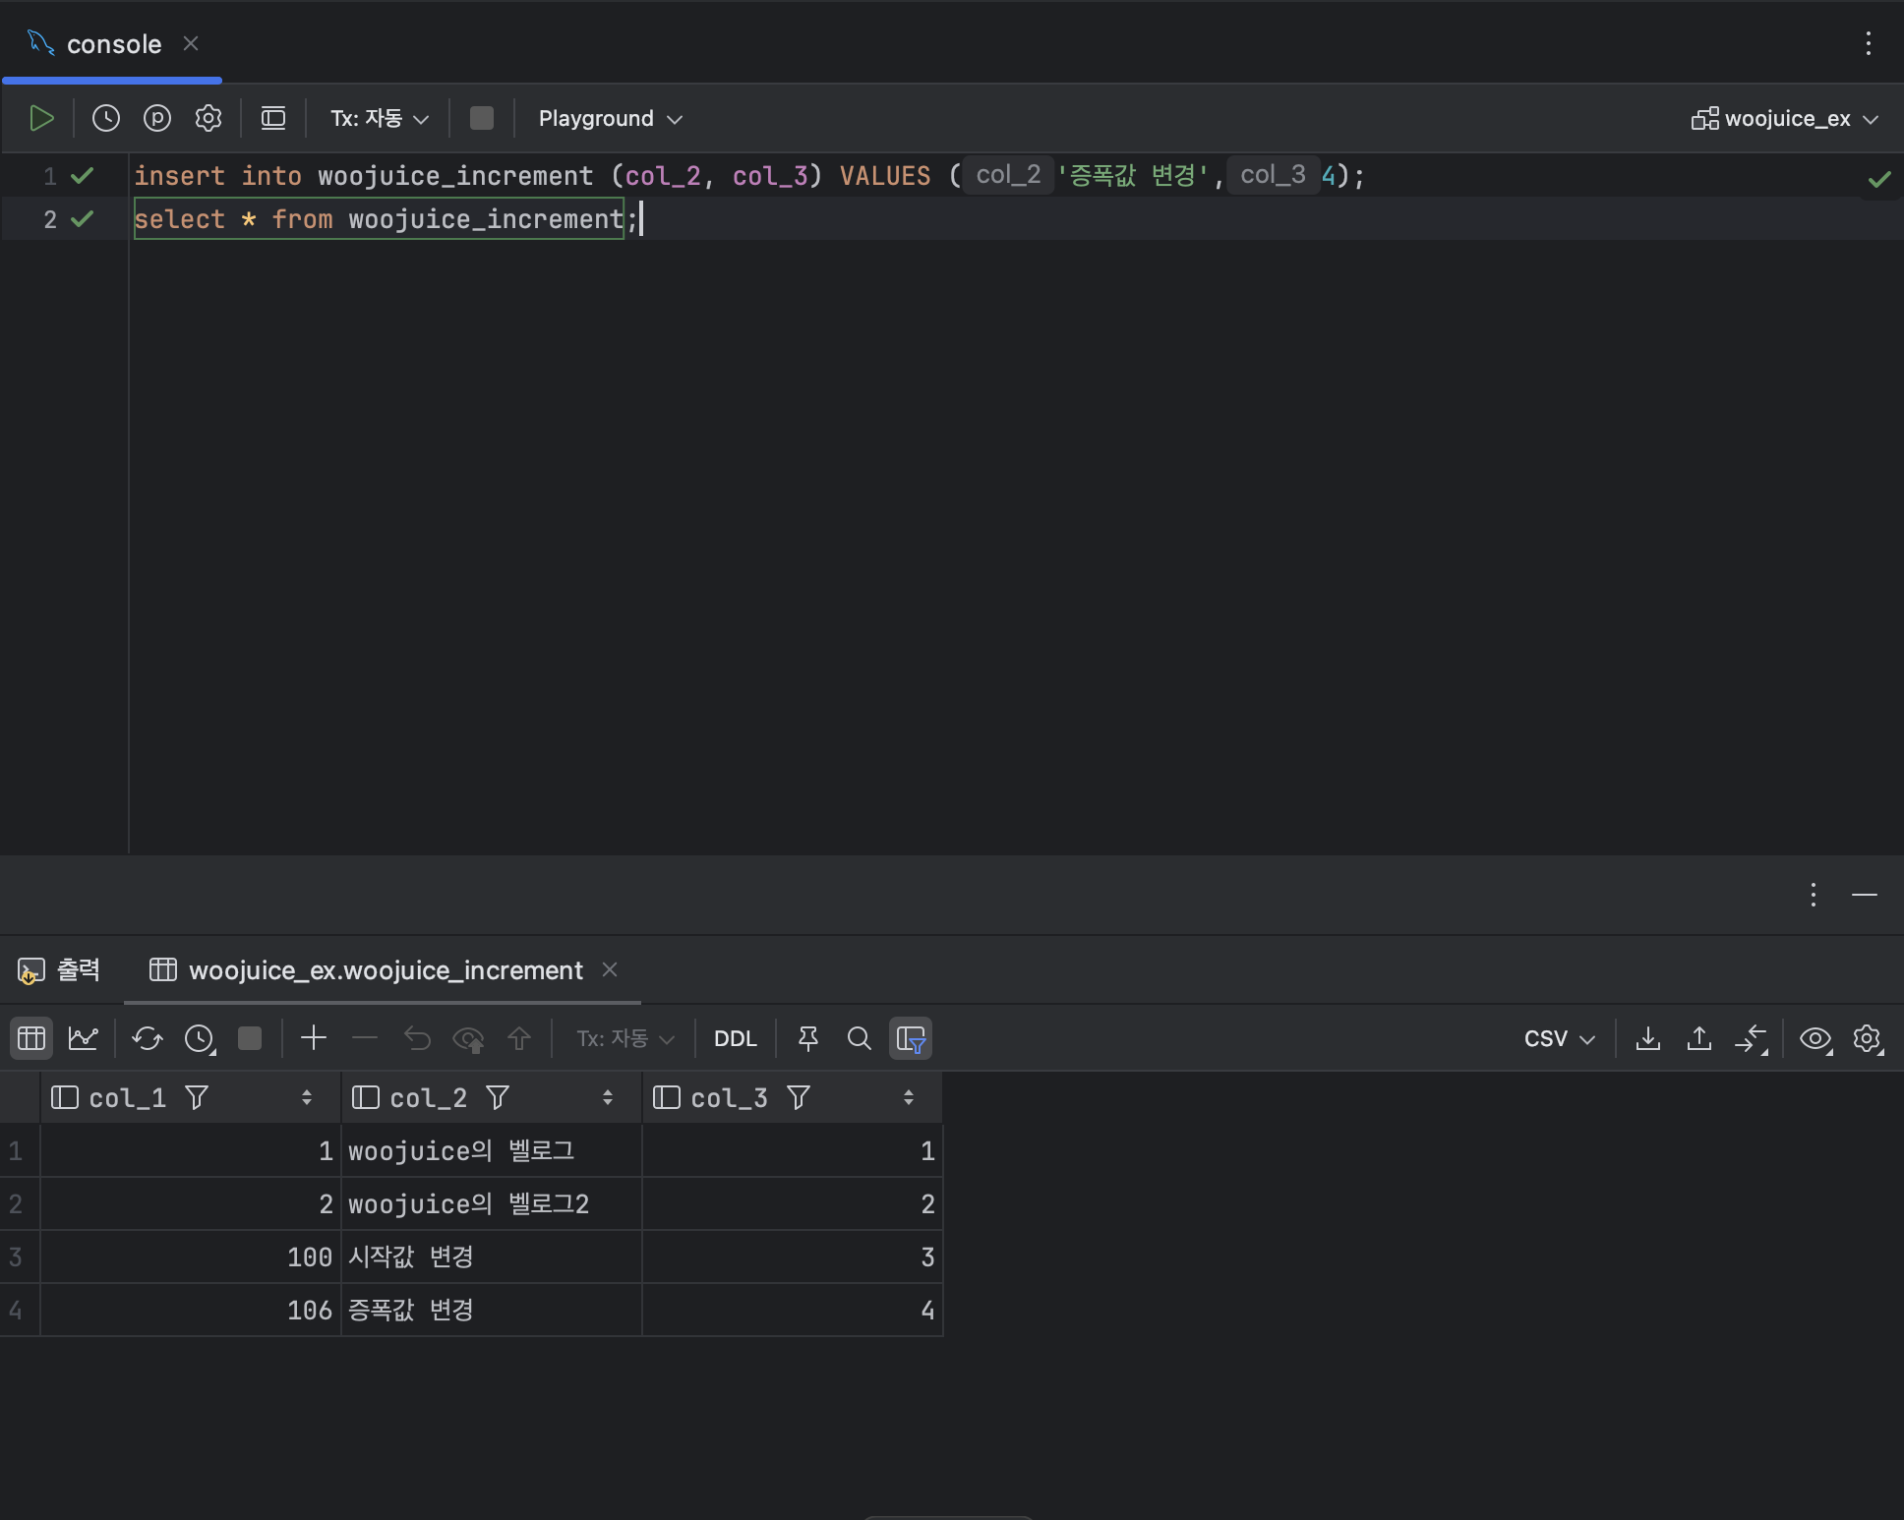Open filter funnel on col_1 column
This screenshot has height=1520, width=1904.
[x=197, y=1097]
